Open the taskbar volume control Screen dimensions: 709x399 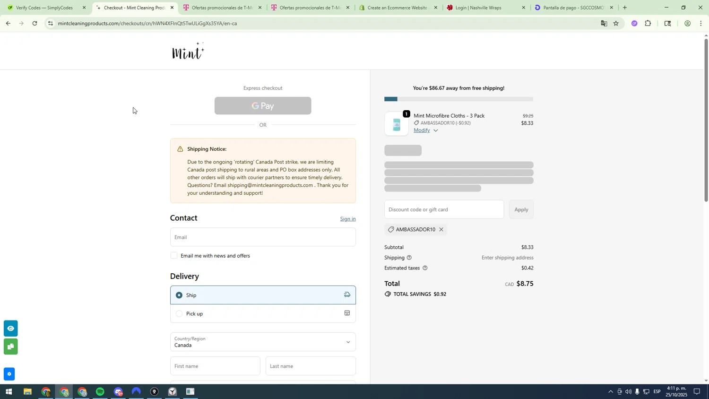[x=628, y=391]
